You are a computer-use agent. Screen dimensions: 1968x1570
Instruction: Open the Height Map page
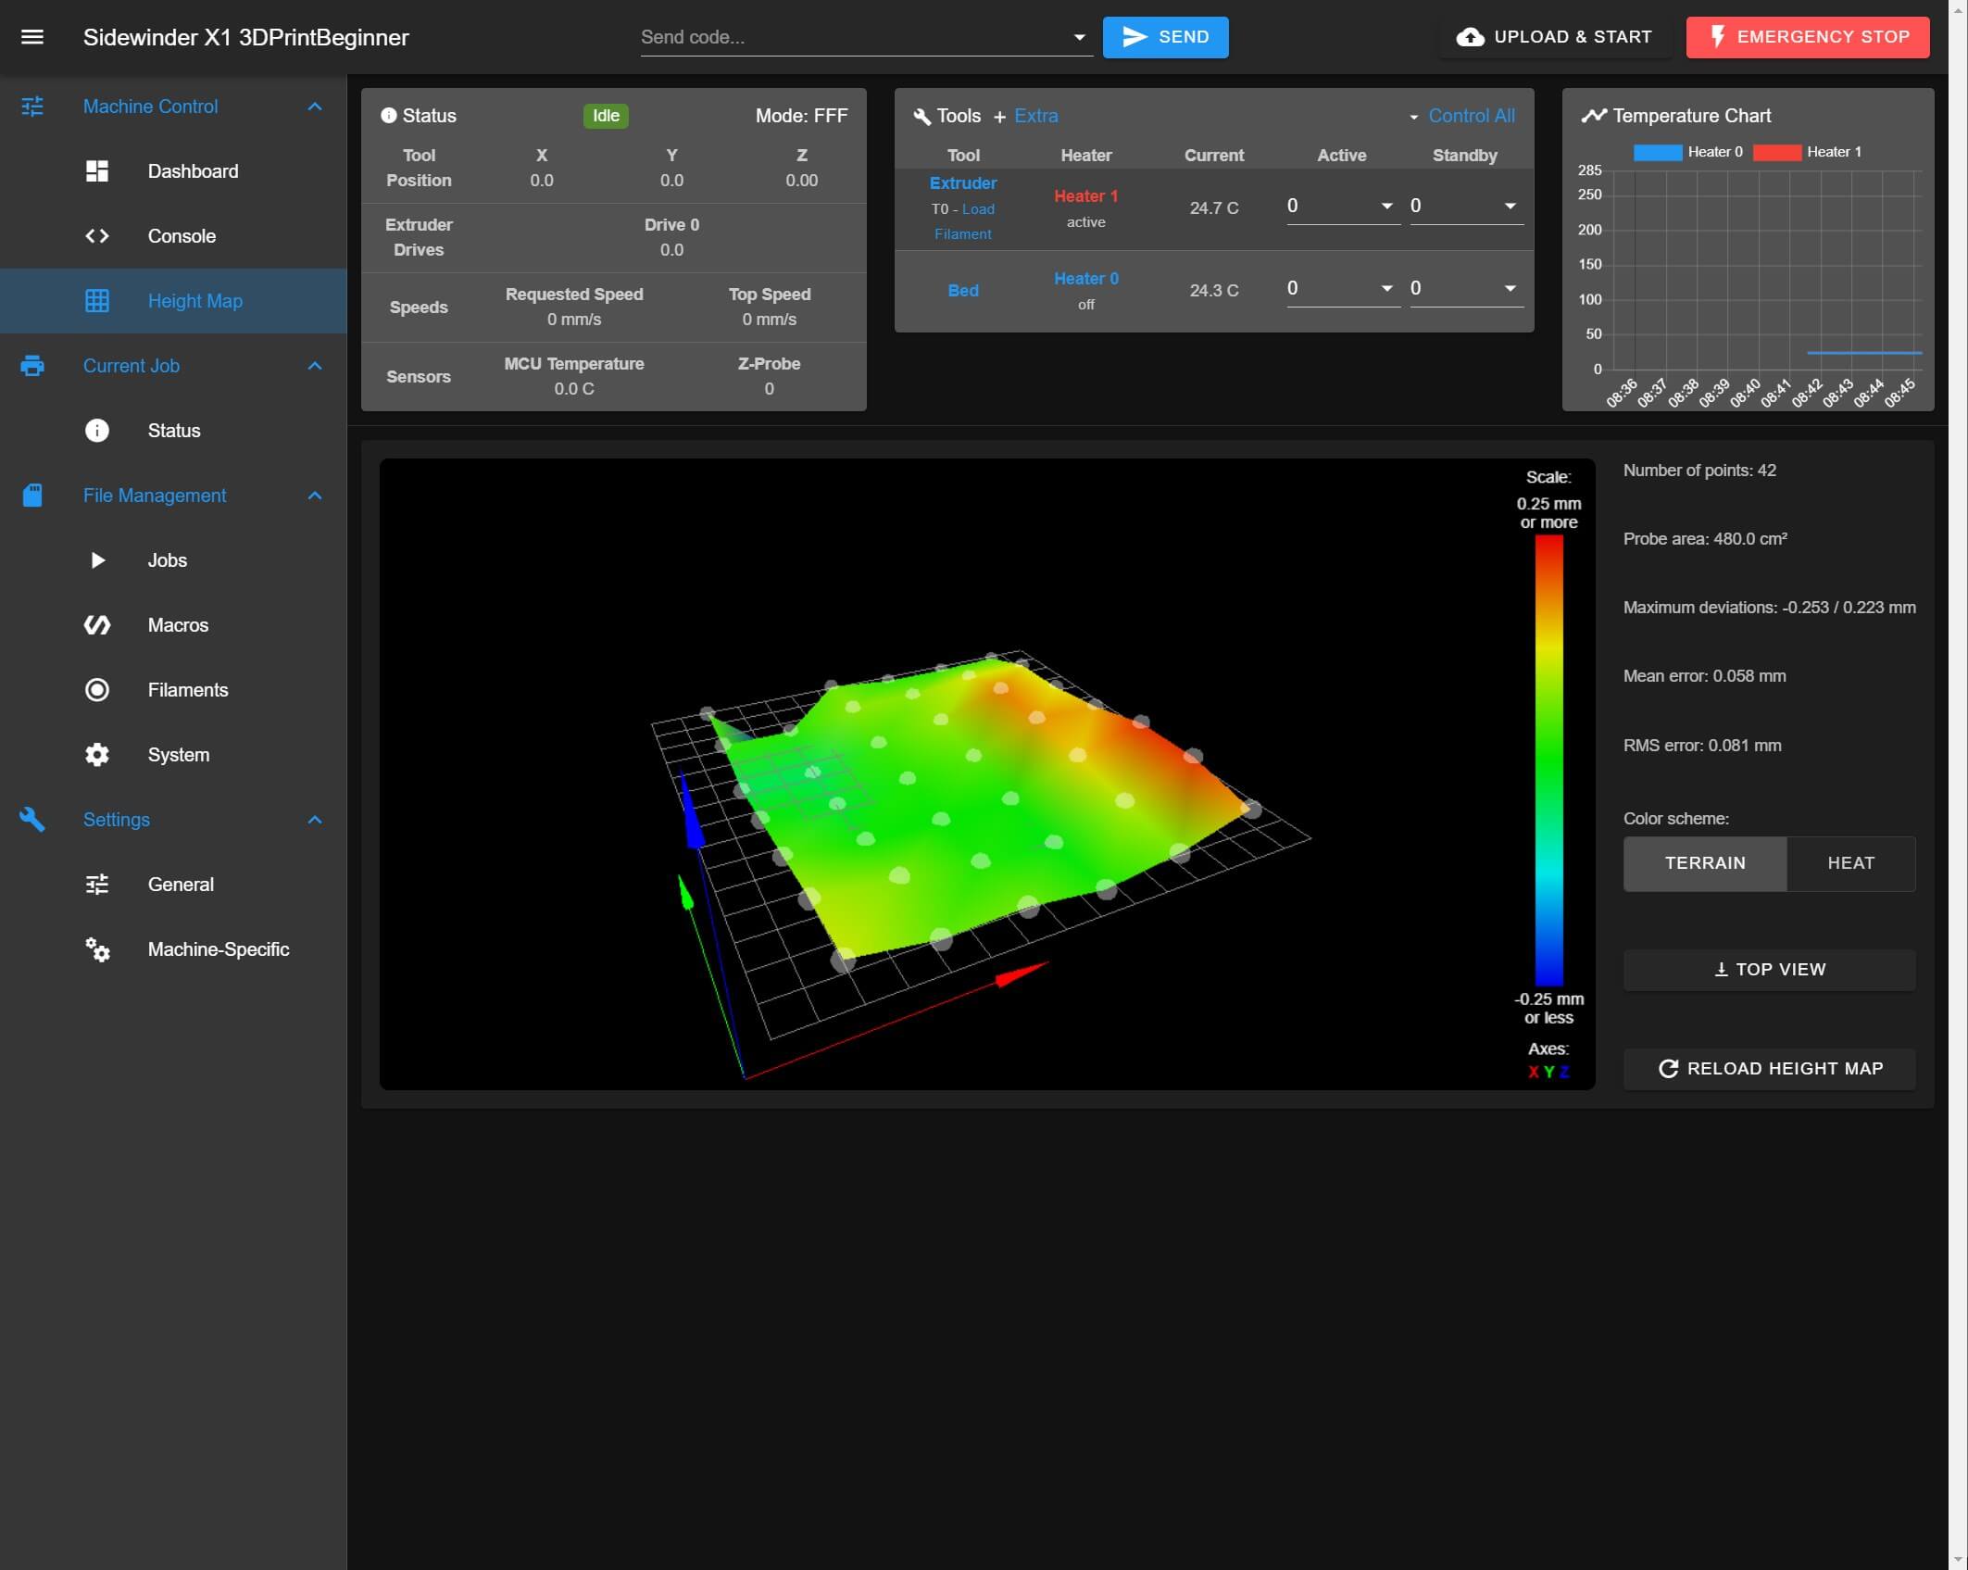pyautogui.click(x=194, y=301)
